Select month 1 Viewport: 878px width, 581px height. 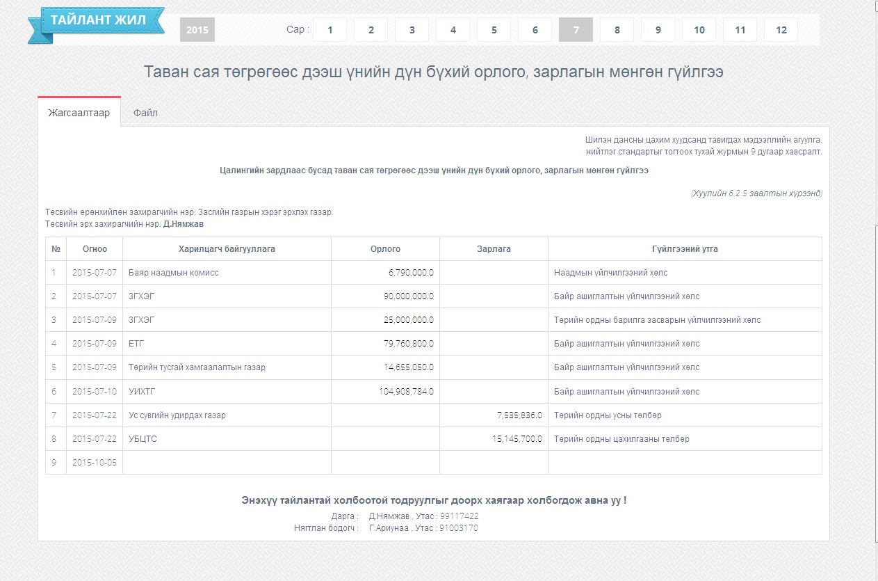click(x=330, y=30)
